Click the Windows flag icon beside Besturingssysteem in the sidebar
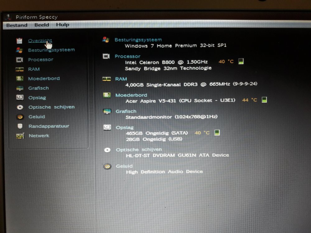311x233 pixels. pos(19,50)
